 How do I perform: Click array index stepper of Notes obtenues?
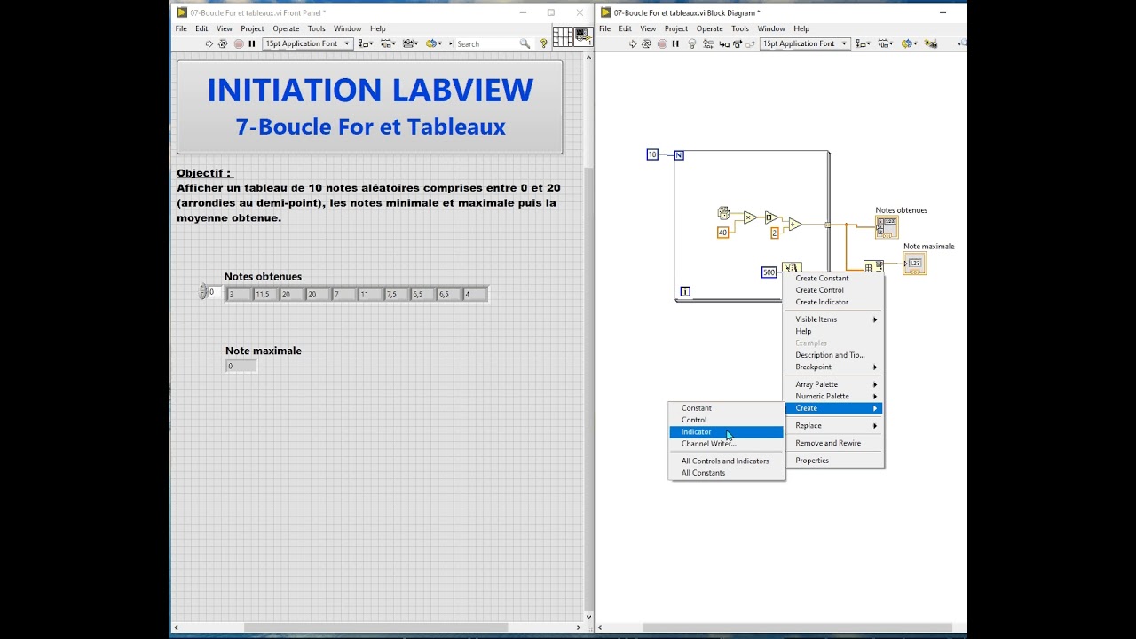(x=203, y=292)
